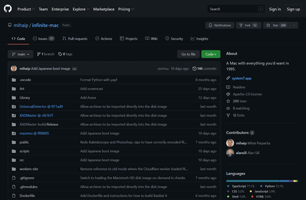Open the Actions tab

(104, 39)
